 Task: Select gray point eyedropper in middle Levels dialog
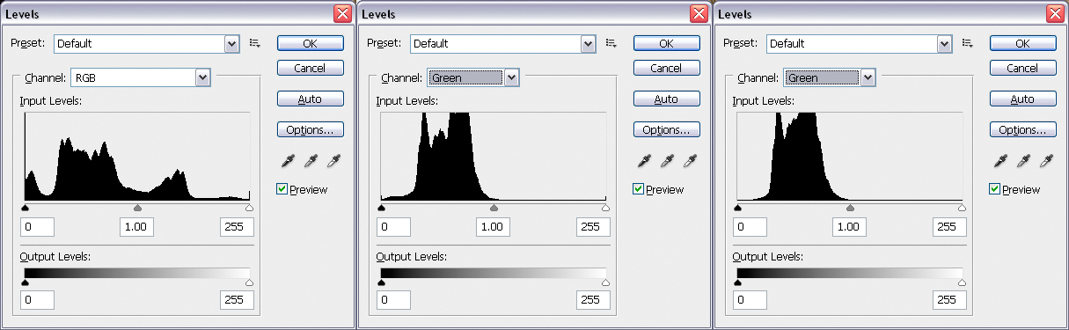[667, 160]
